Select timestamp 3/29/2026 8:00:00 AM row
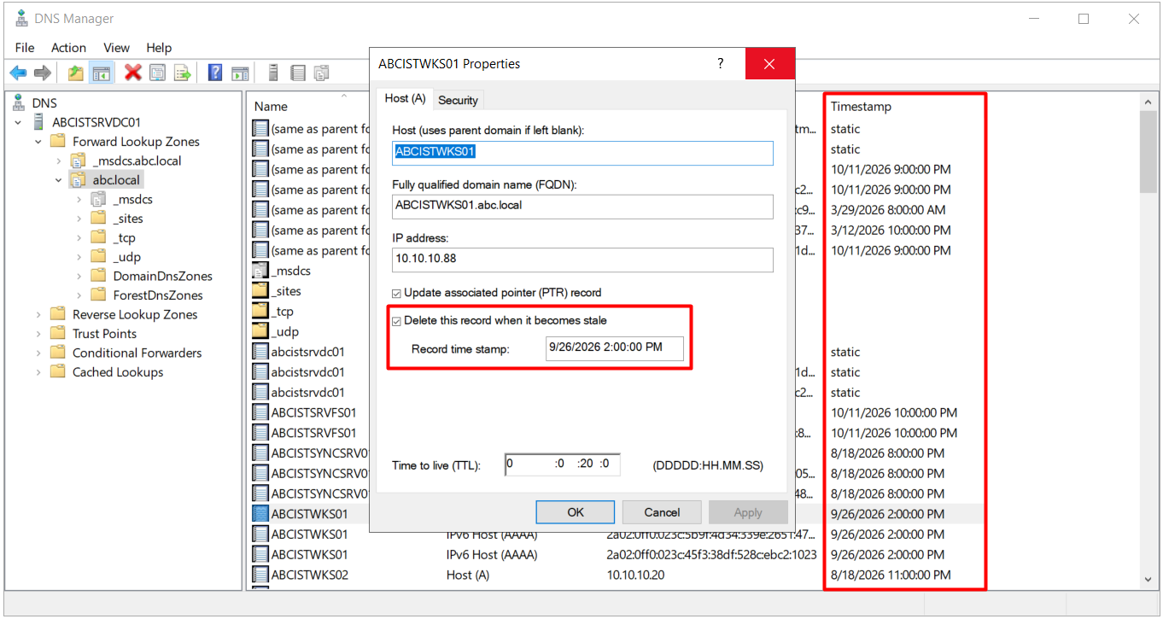The width and height of the screenshot is (1163, 619). pyautogui.click(x=888, y=210)
